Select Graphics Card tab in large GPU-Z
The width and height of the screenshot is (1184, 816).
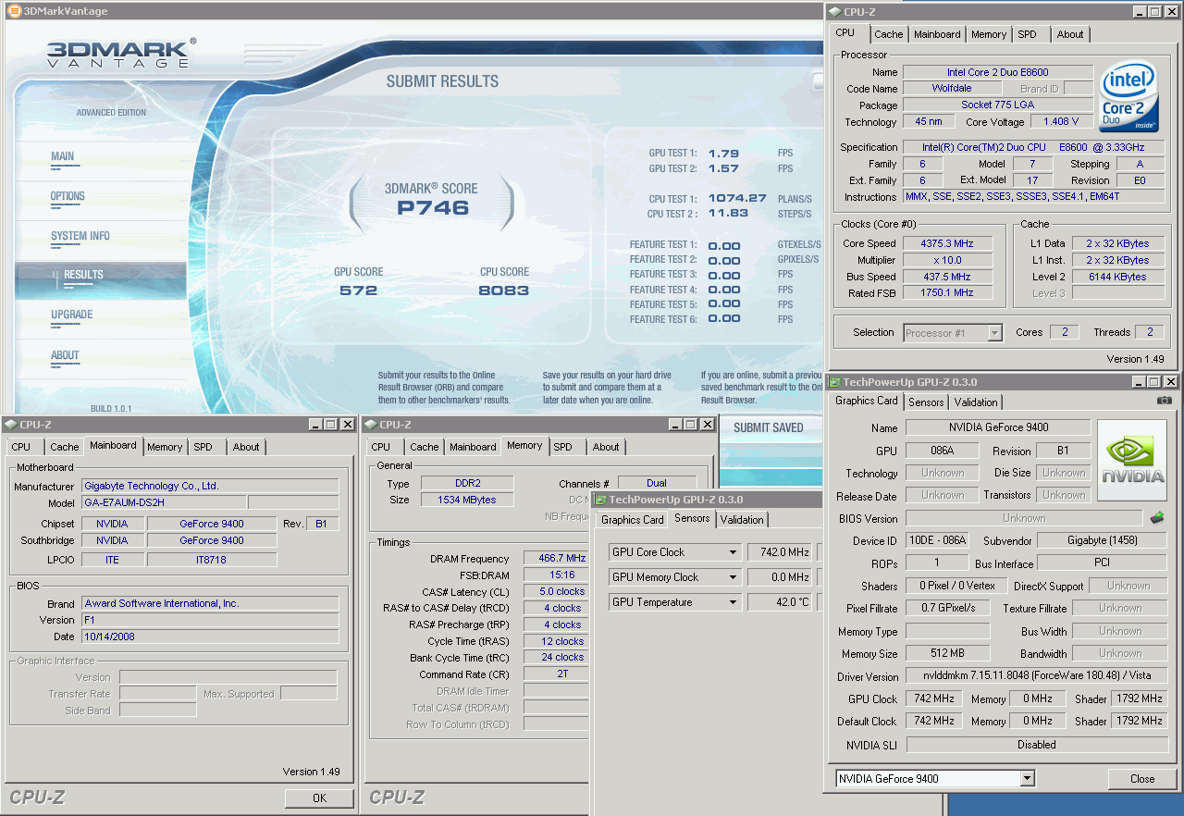(x=867, y=401)
